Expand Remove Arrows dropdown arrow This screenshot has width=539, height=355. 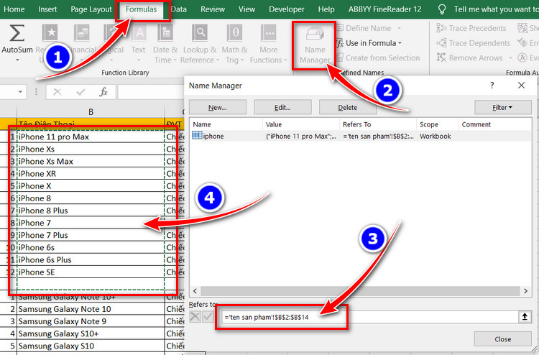tap(510, 57)
